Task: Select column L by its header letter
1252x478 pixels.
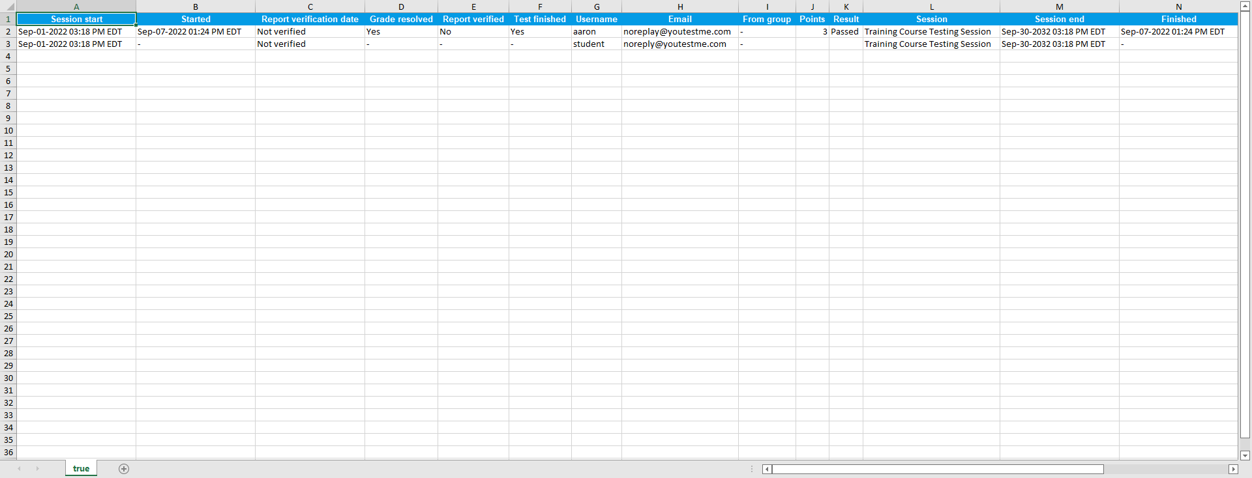Action: coord(932,7)
